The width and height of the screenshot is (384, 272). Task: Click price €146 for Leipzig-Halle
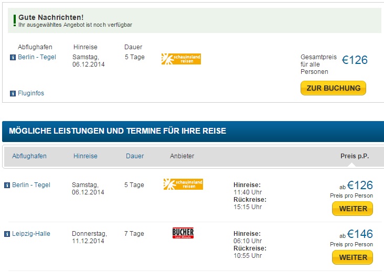coord(360,234)
